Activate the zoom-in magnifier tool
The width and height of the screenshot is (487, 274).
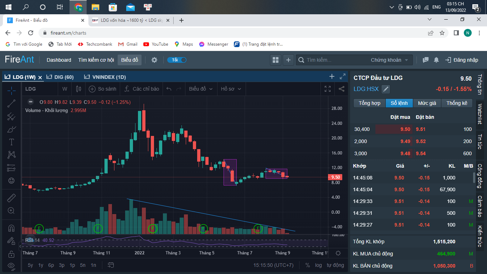[x=11, y=210]
